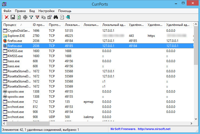Screen dimensions: 200x134
Task: Clear filters with the crossed-out funnel icon
Action: (x=37, y=17)
